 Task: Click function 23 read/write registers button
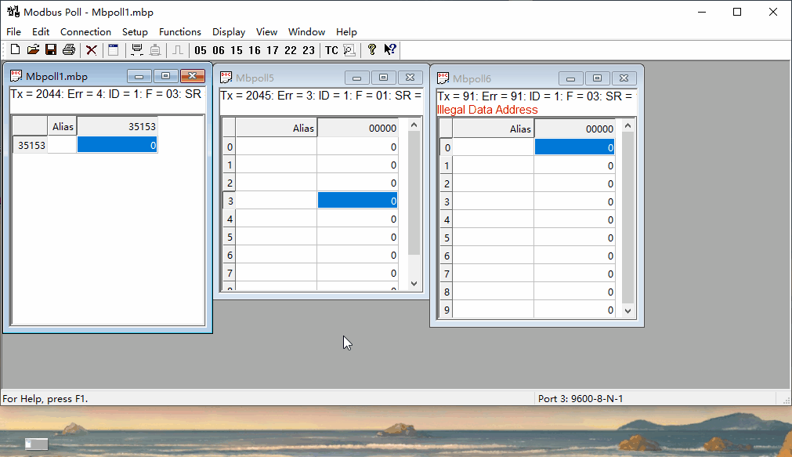309,50
